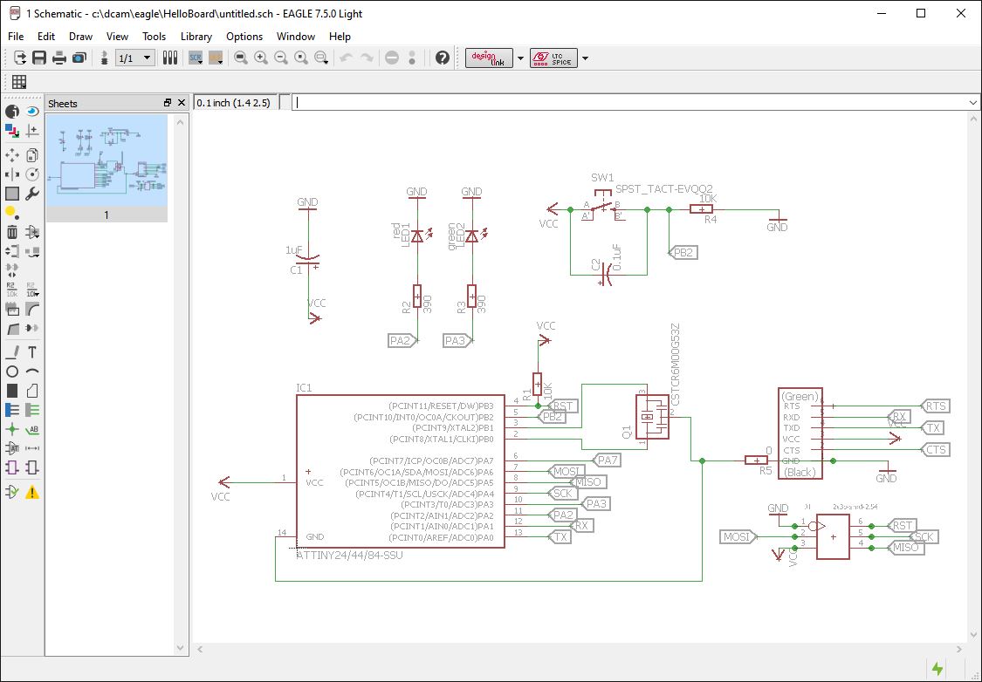
Task: Select the Attribute tool
Action: pos(12,448)
